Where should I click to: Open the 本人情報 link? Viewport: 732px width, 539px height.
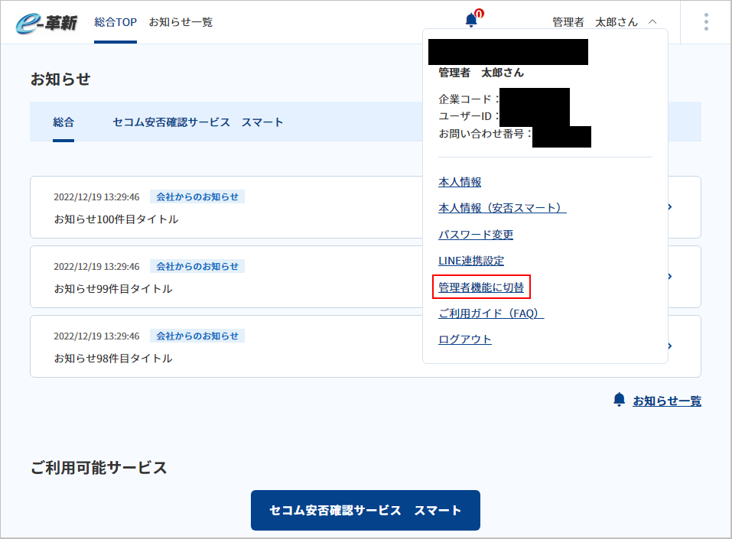[460, 182]
